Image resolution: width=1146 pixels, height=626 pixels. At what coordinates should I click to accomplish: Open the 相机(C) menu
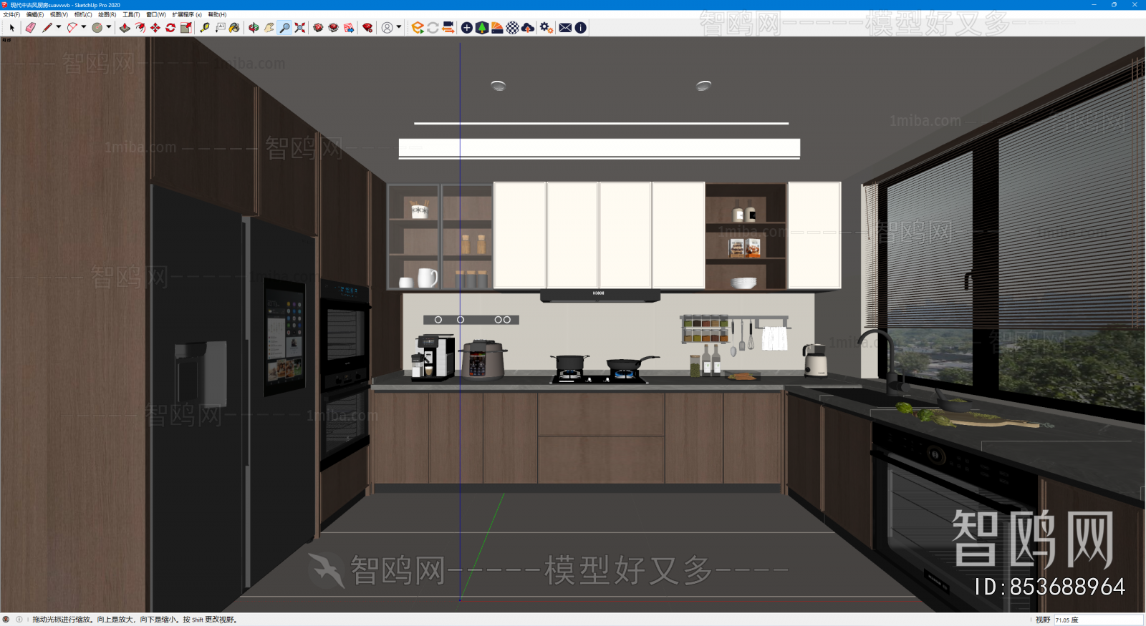coord(83,14)
